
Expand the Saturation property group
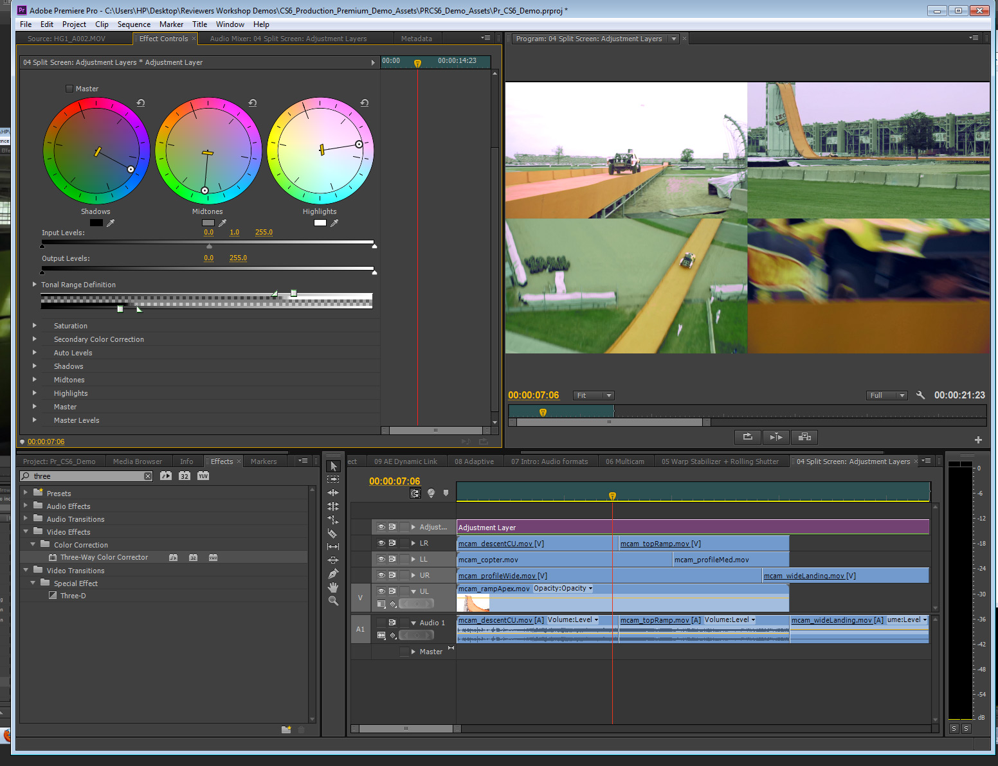click(35, 325)
